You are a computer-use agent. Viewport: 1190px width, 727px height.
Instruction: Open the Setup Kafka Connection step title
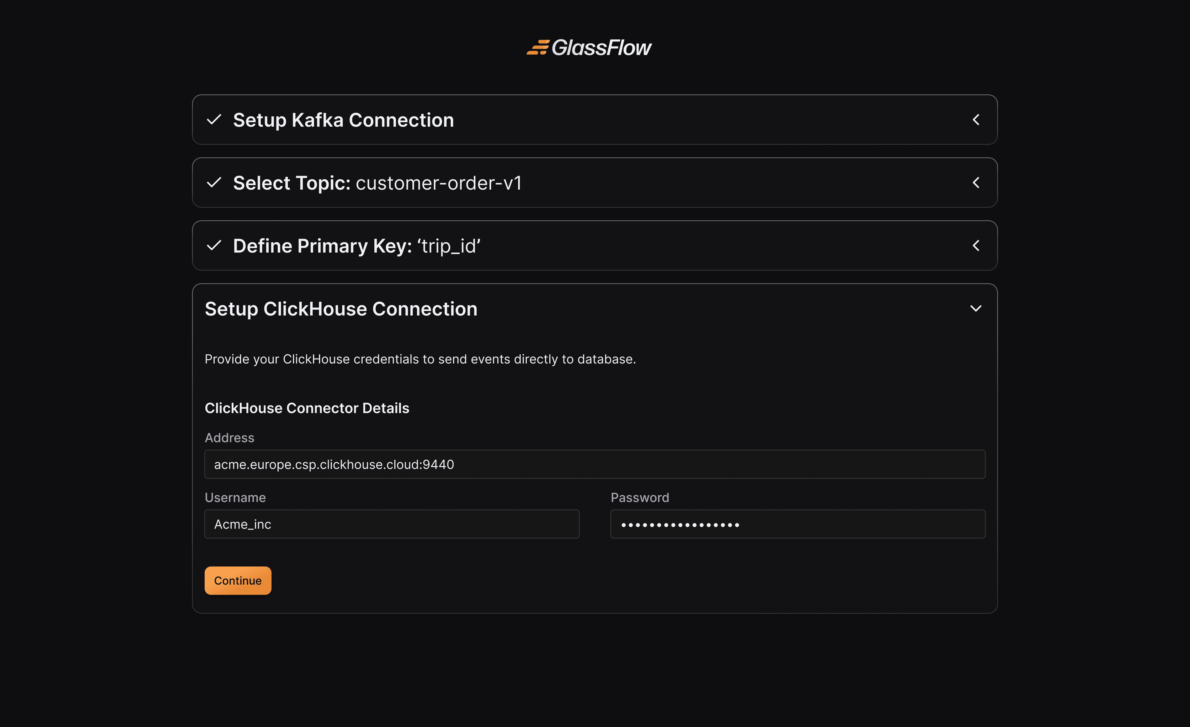click(x=343, y=120)
